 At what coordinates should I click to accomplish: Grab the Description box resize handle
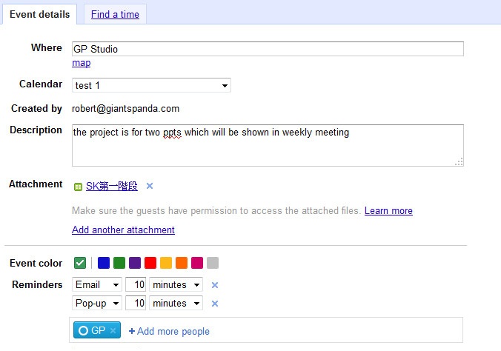[x=459, y=162]
